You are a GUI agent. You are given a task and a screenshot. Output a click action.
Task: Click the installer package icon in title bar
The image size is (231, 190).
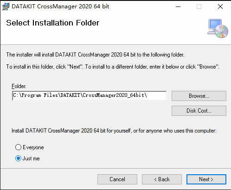6,6
